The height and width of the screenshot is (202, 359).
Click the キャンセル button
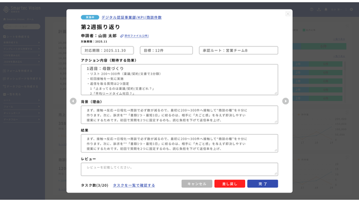click(x=197, y=183)
